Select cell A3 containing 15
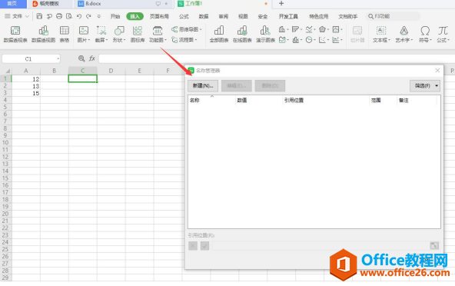The image size is (455, 286). pyautogui.click(x=26, y=93)
